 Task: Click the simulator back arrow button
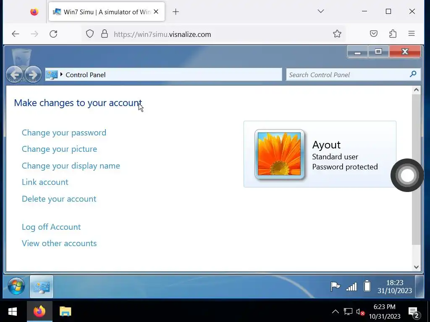click(15, 74)
